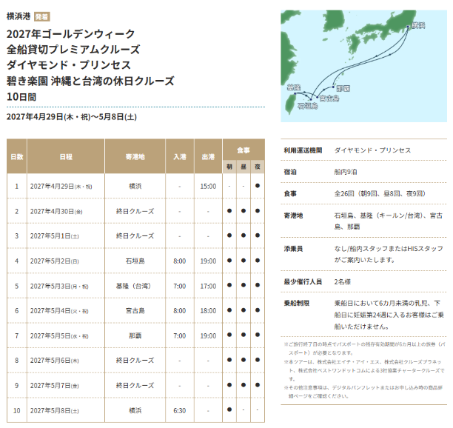453x428 pixels.
Task: Click 横浜 in the 5月8日 row
Action: click(x=135, y=411)
